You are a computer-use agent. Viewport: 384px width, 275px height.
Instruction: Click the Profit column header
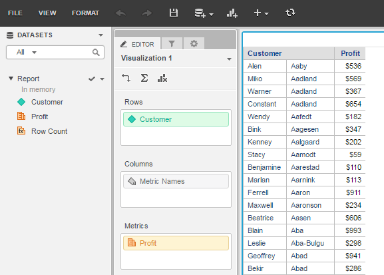pos(350,53)
